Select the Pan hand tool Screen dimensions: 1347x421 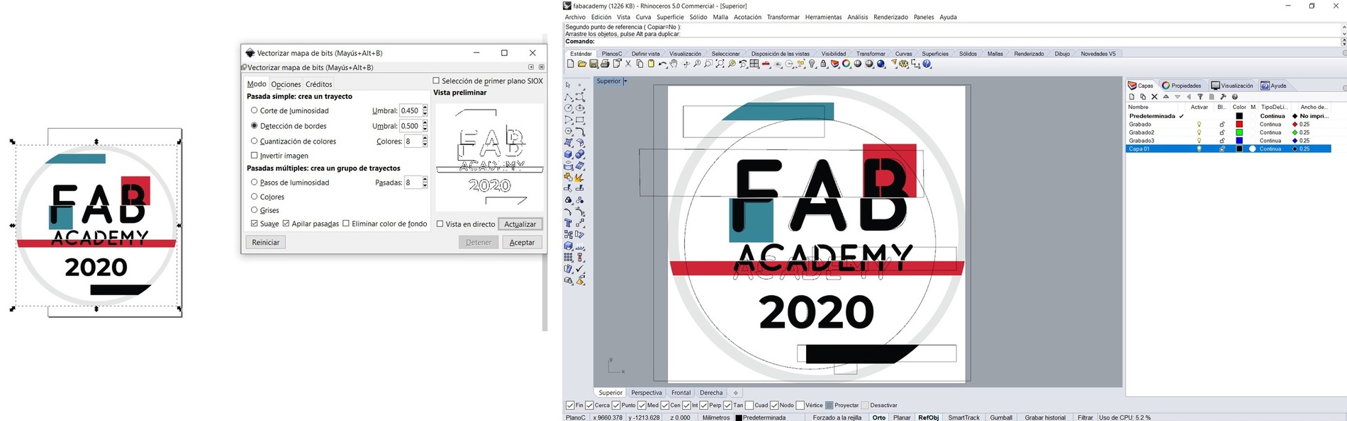click(x=673, y=64)
